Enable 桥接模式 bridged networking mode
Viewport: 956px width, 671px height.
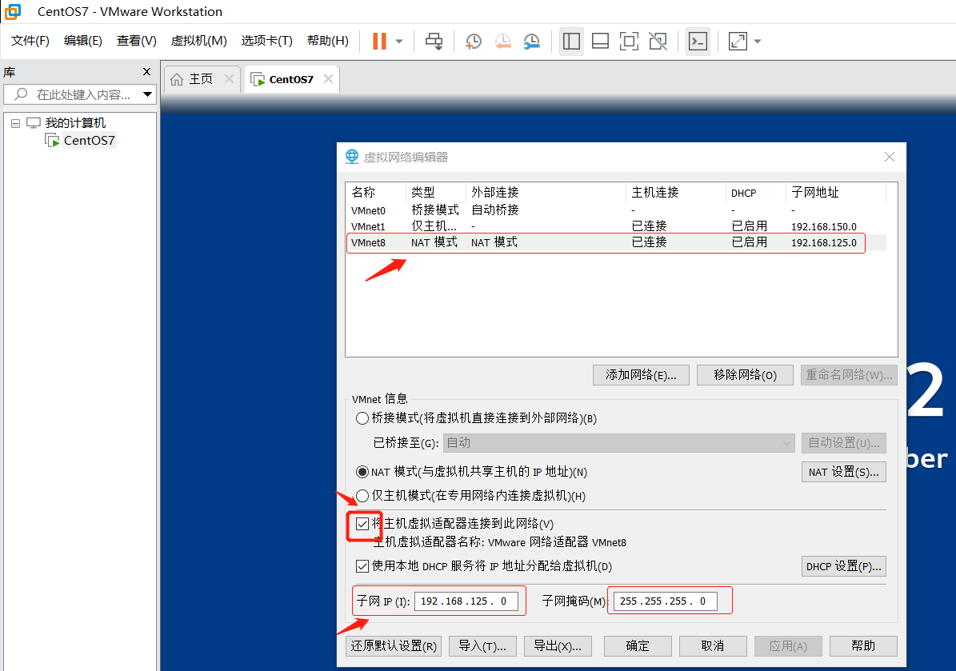point(362,417)
